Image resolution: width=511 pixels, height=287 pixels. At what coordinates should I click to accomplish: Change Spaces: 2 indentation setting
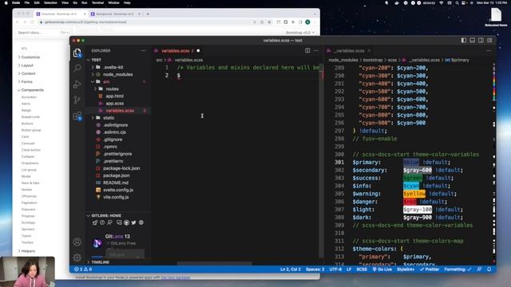tap(315, 269)
